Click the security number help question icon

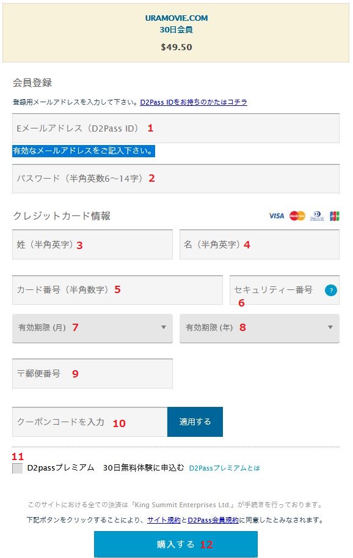tap(330, 290)
